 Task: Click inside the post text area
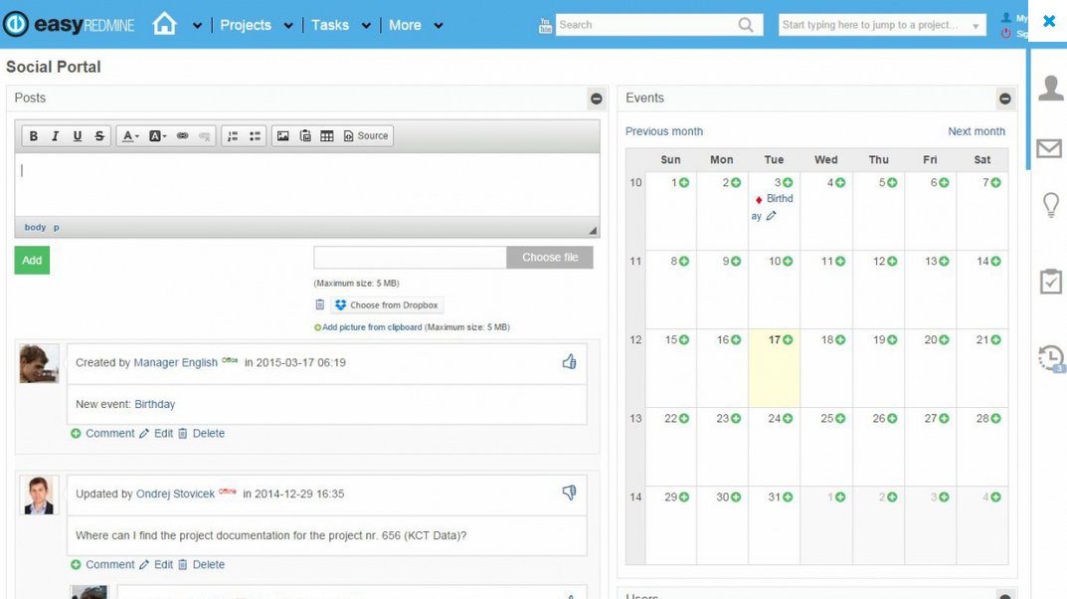tap(307, 184)
